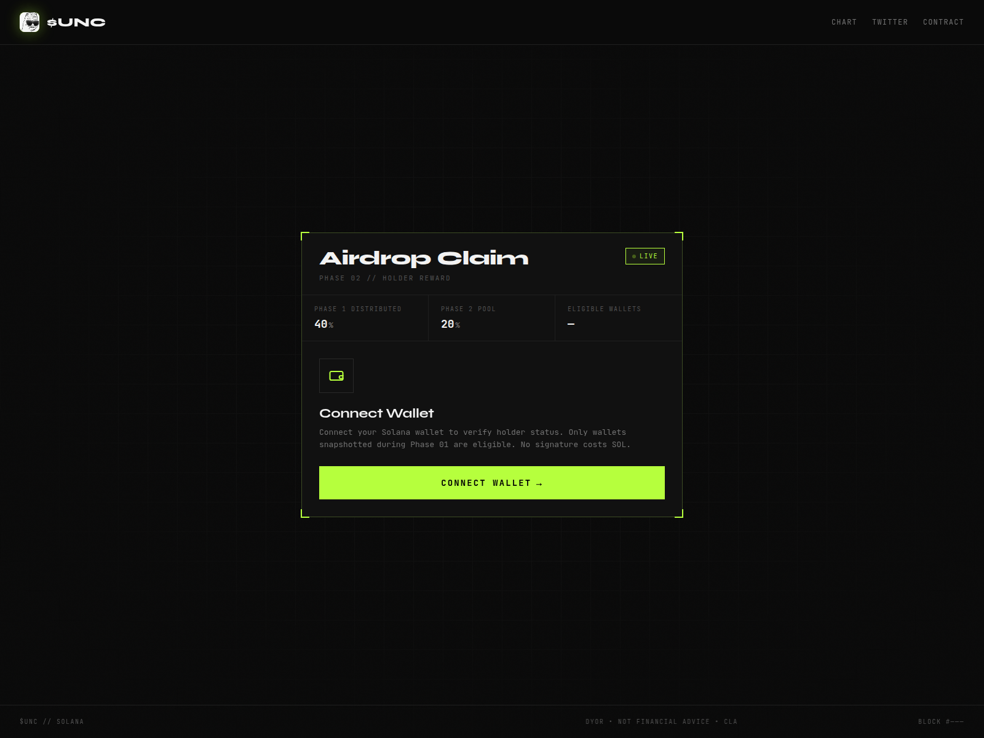Screen dimensions: 984x738
Task: Click the $UNC // SOLANA footer text
Action: (x=52, y=721)
